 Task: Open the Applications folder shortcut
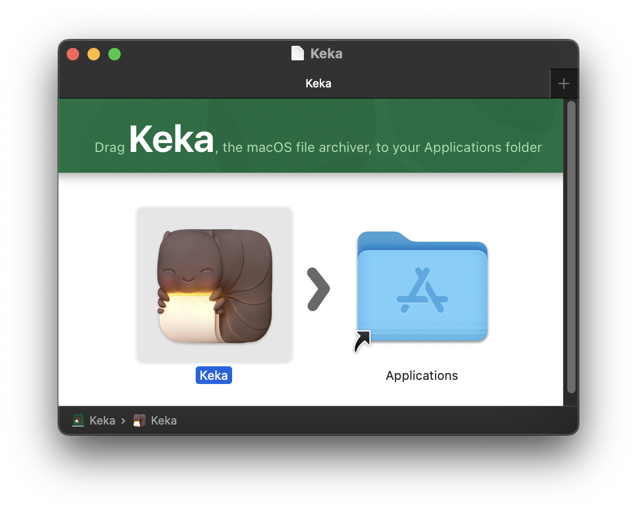click(422, 288)
